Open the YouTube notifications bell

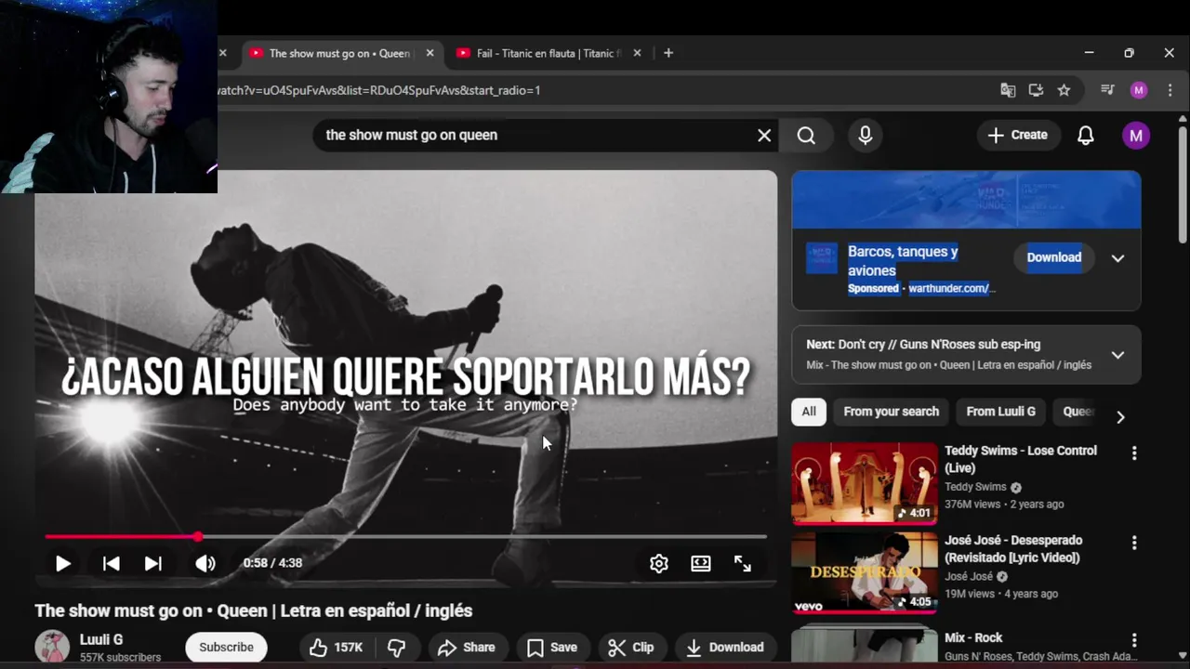(1086, 136)
